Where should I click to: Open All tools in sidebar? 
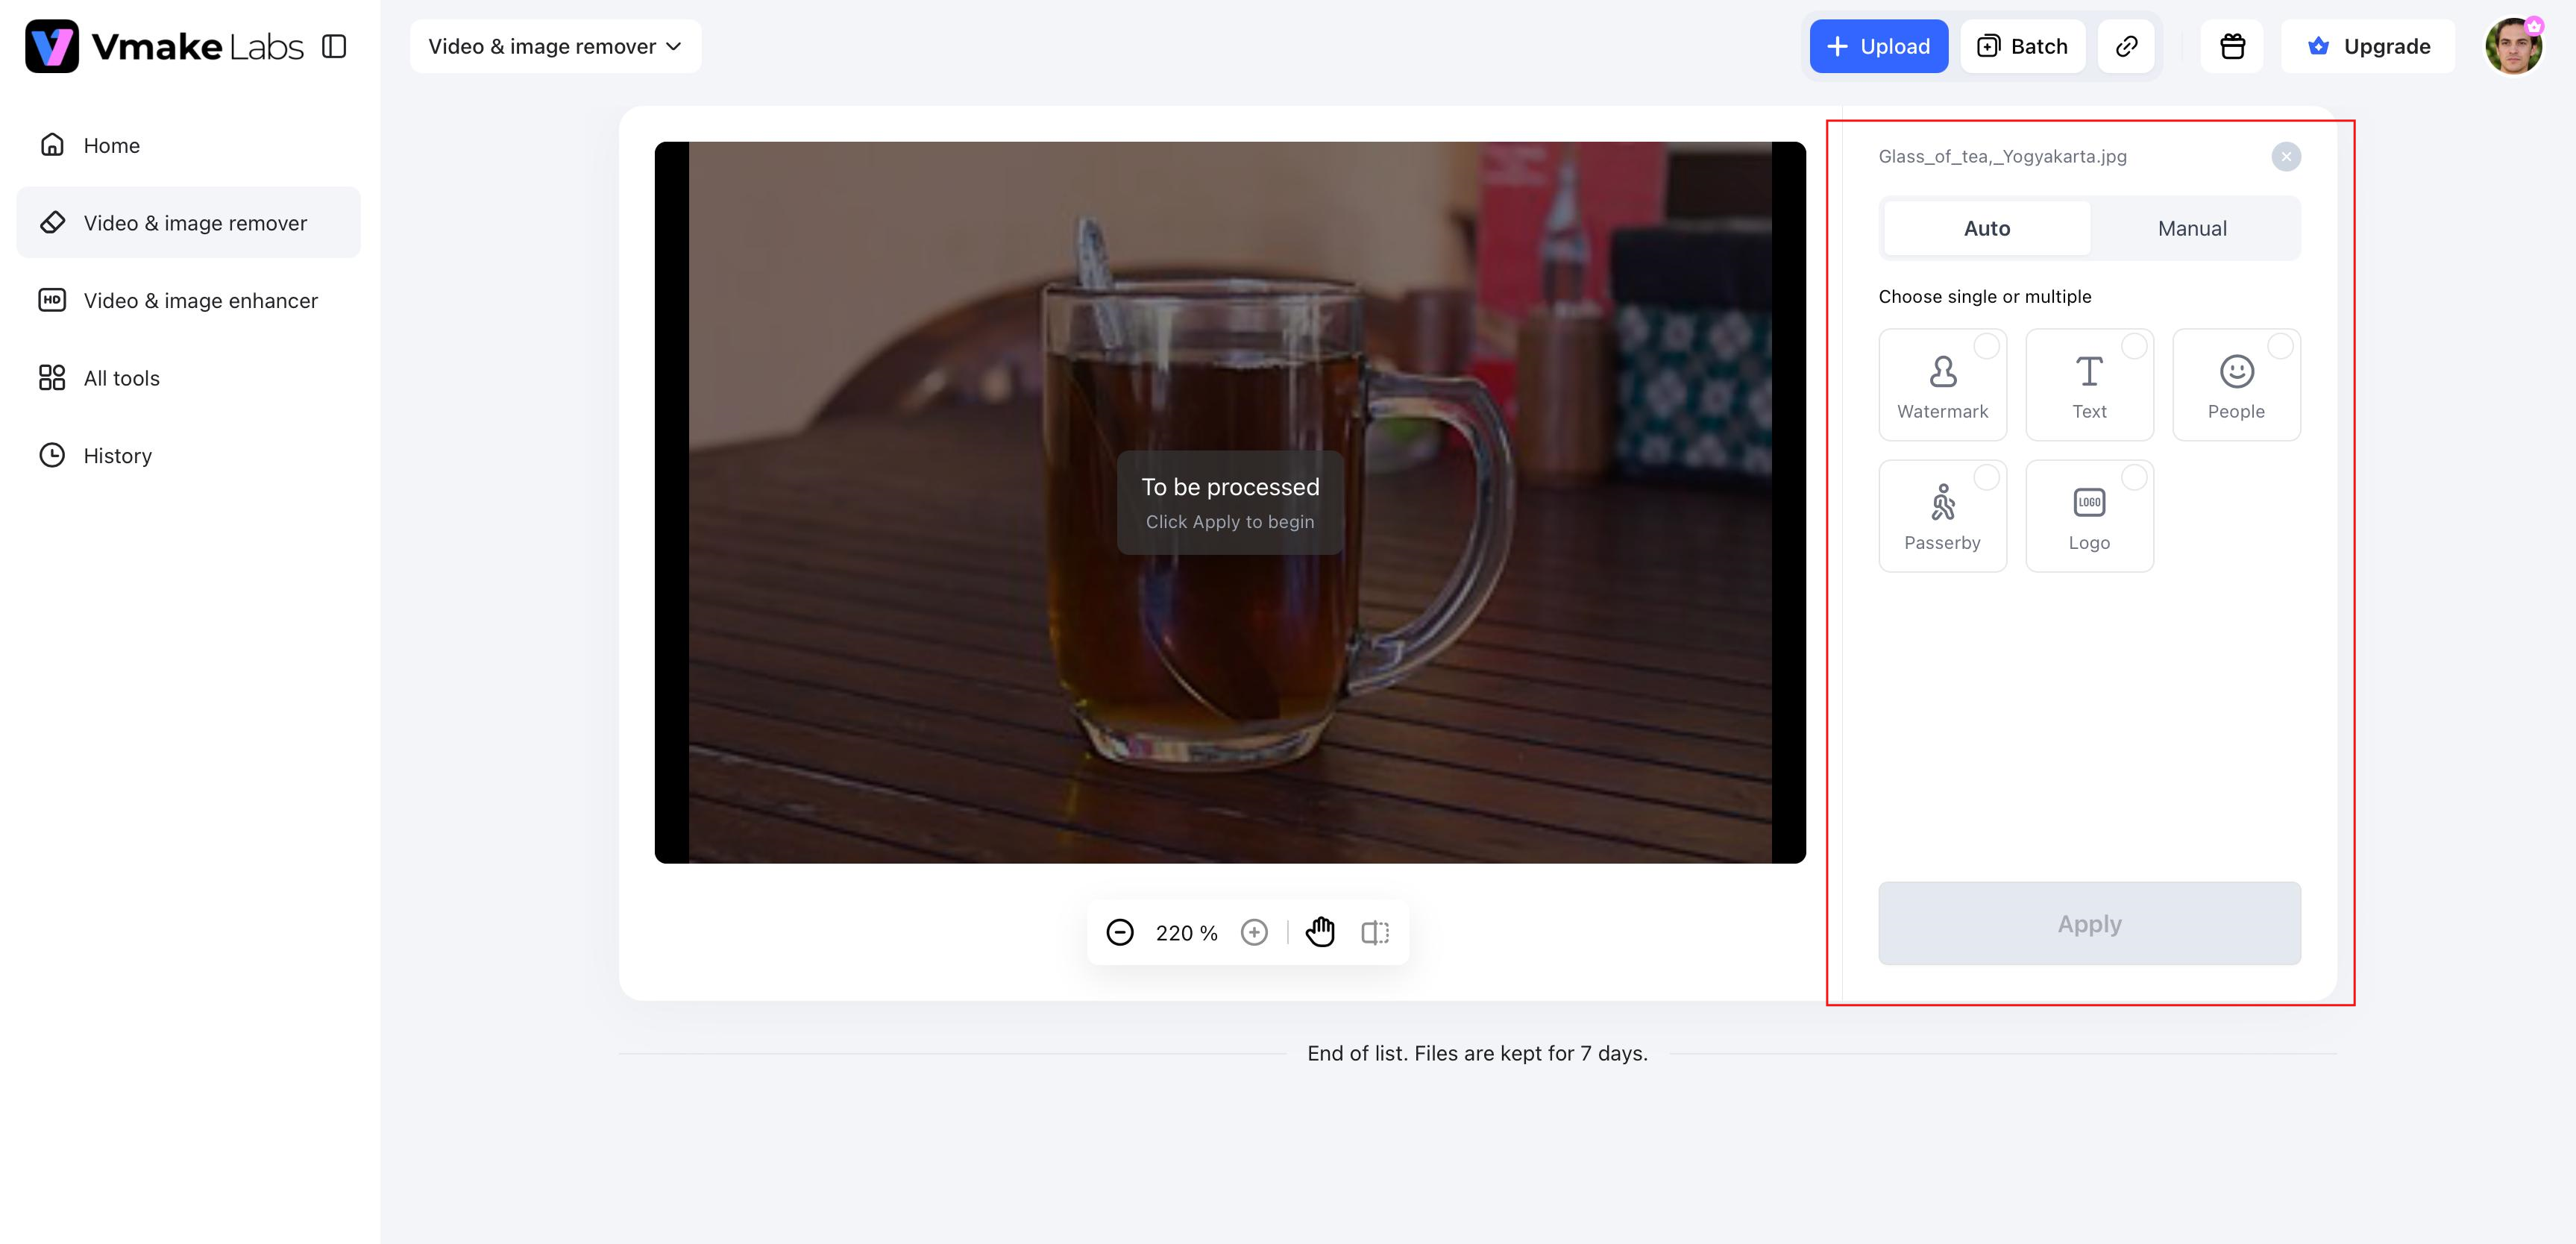coord(188,378)
